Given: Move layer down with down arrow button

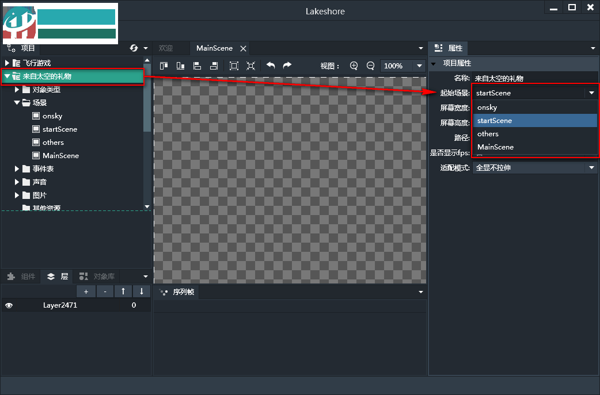Looking at the screenshot, I should pyautogui.click(x=141, y=292).
